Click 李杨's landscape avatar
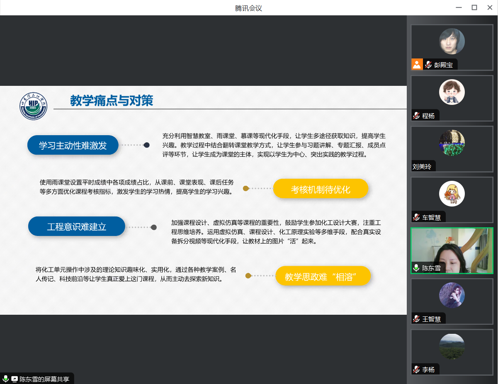This screenshot has width=498, height=384. pos(452,347)
